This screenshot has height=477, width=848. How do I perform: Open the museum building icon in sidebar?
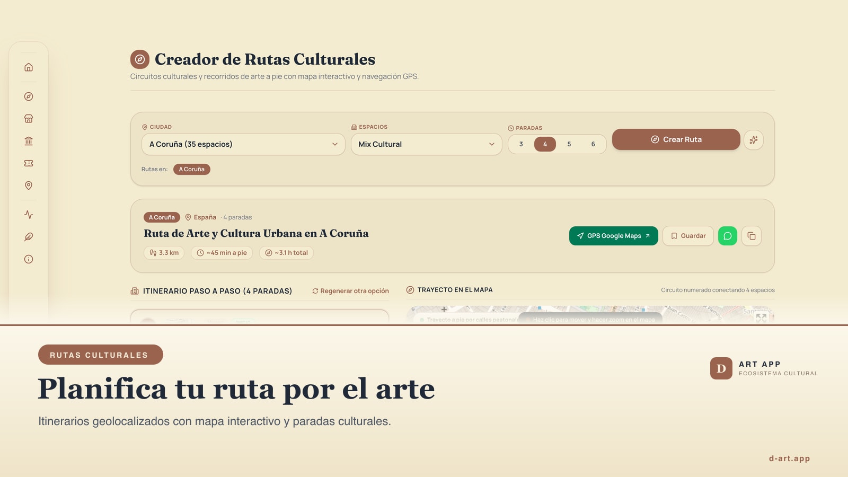[x=29, y=141]
